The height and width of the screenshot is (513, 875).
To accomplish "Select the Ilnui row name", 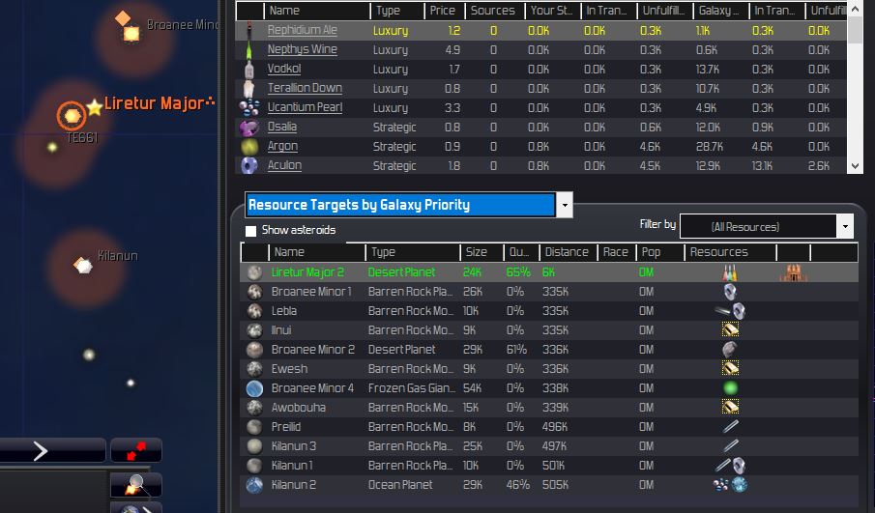I will pos(281,330).
